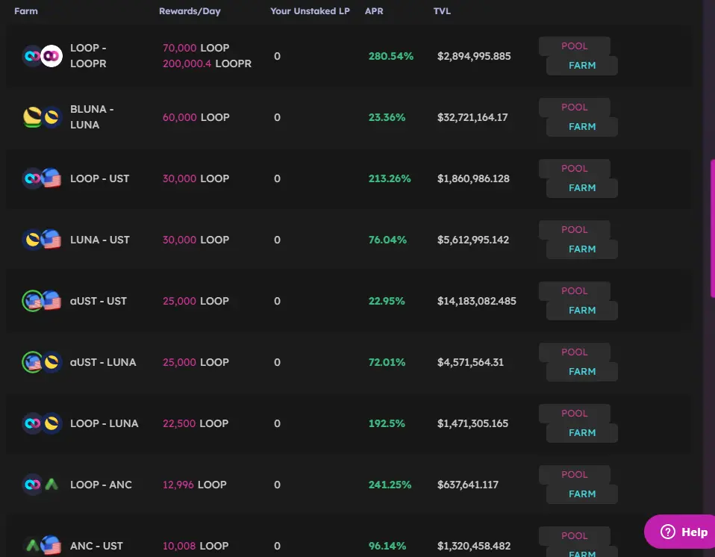The width and height of the screenshot is (715, 557).
Task: Open FARM for LOOP - LOOPR
Action: 582,66
